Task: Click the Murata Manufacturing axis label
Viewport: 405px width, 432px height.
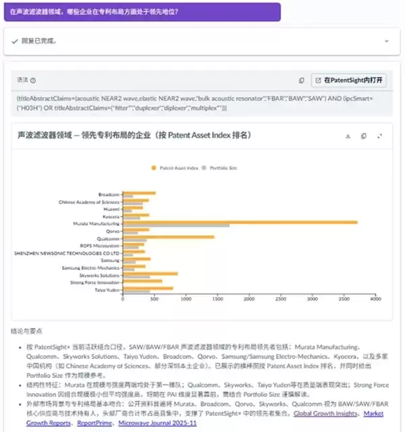Action: [x=96, y=223]
